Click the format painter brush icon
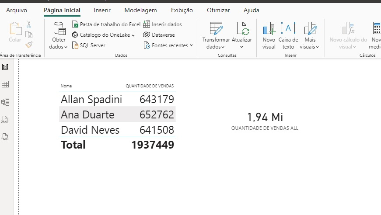Viewport: 381px width, 215px height. (x=29, y=45)
